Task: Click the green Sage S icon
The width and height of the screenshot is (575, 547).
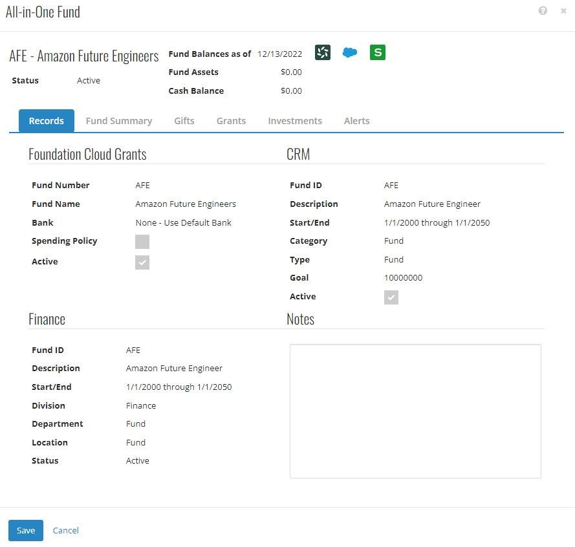Action: pos(378,53)
